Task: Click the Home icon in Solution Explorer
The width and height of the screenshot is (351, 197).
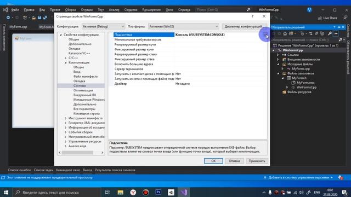Action: point(285,33)
